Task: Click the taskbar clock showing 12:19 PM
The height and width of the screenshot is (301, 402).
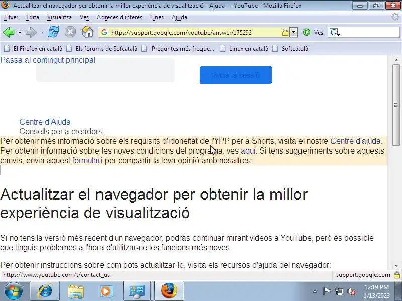Action: 376,291
